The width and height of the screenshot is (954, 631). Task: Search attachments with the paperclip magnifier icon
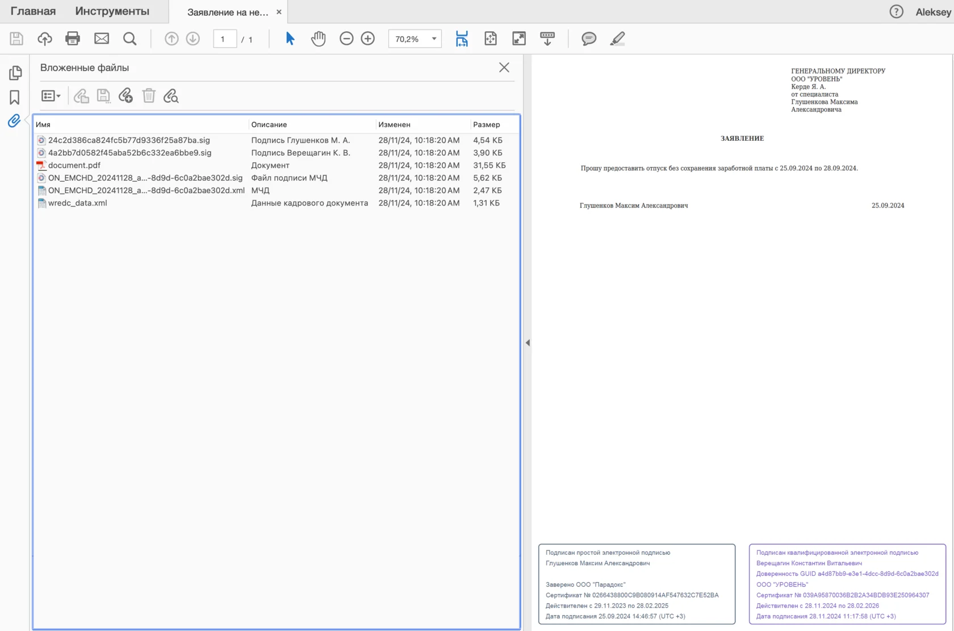pos(171,96)
